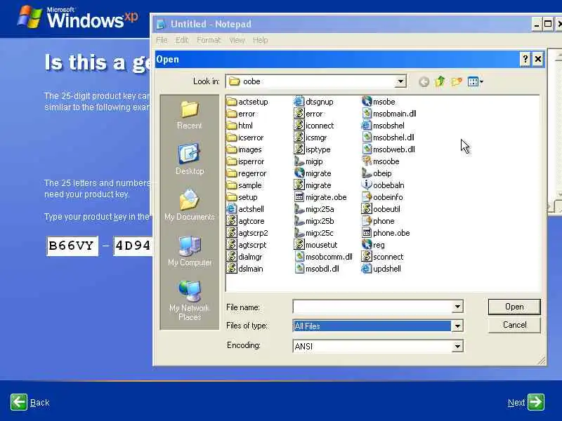Viewport: 562px width, 421px height.
Task: Select the oobeinfo file
Action: (x=382, y=197)
